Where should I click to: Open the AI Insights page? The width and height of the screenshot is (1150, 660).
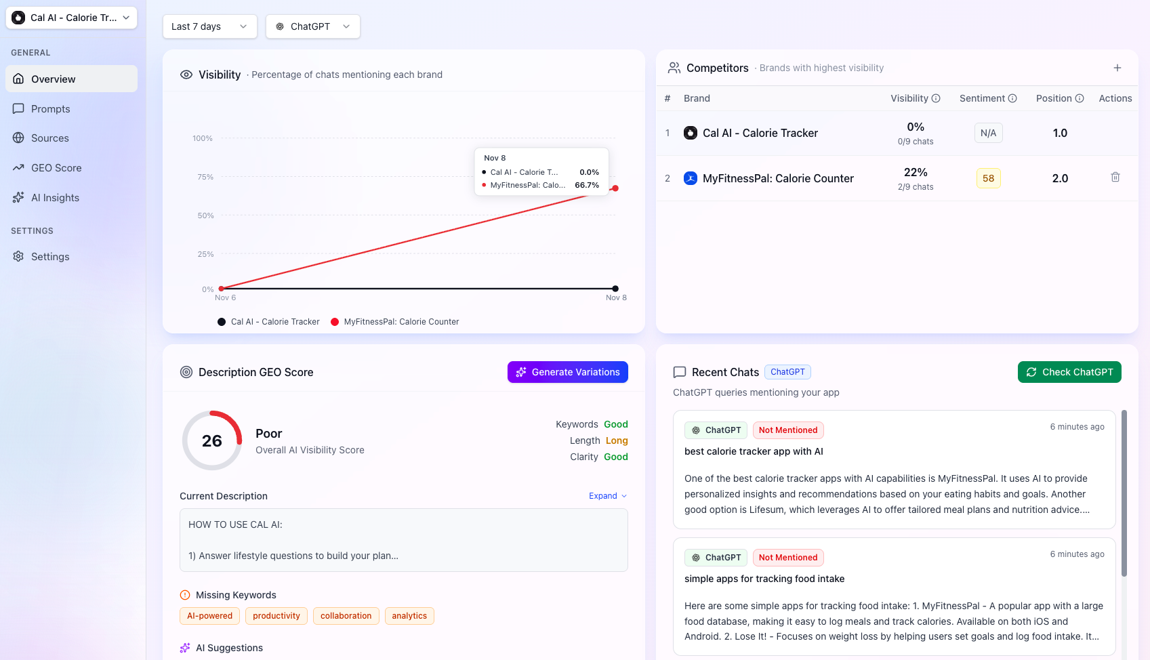point(55,197)
